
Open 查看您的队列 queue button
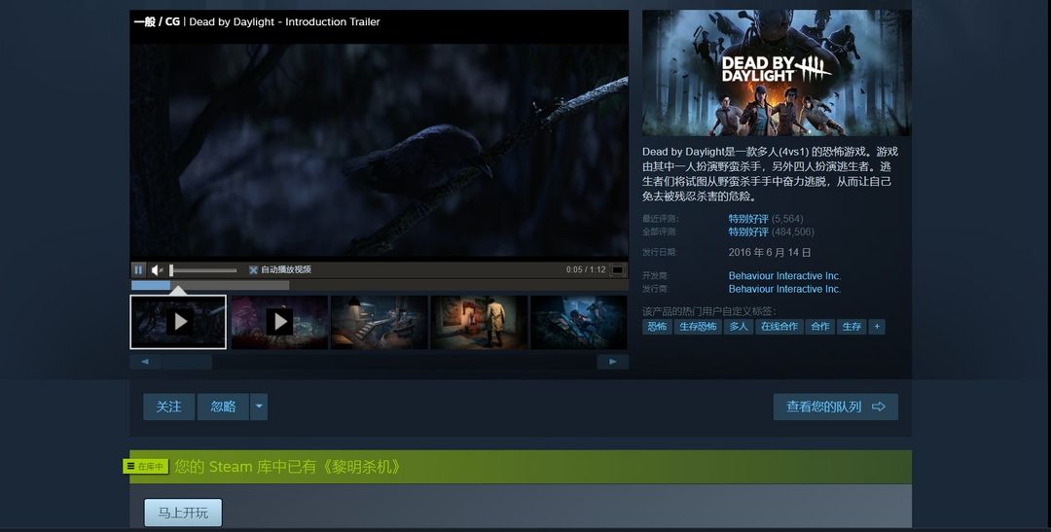tap(835, 407)
